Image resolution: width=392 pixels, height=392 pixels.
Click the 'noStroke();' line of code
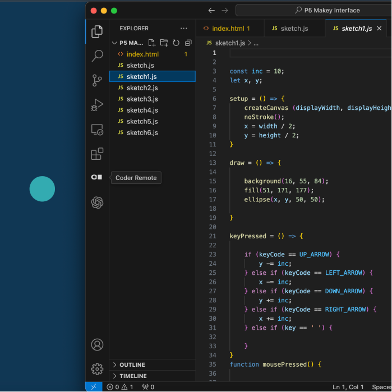264,117
